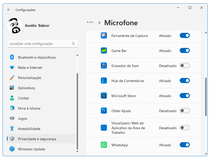Click the WhatsApp row label
Screen dimensions: 211x159
(120, 145)
